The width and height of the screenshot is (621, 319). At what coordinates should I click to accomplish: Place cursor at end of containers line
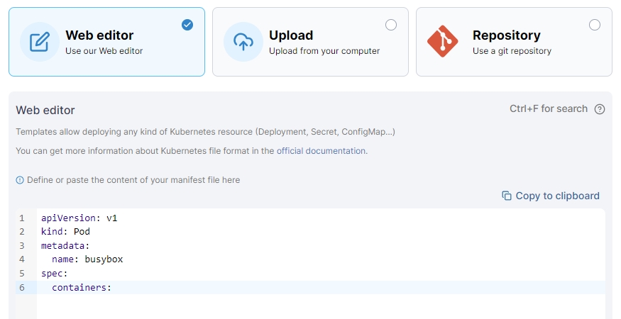coord(112,287)
